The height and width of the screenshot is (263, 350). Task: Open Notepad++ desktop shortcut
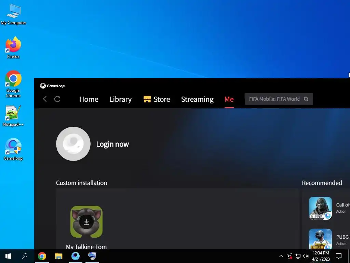13,116
